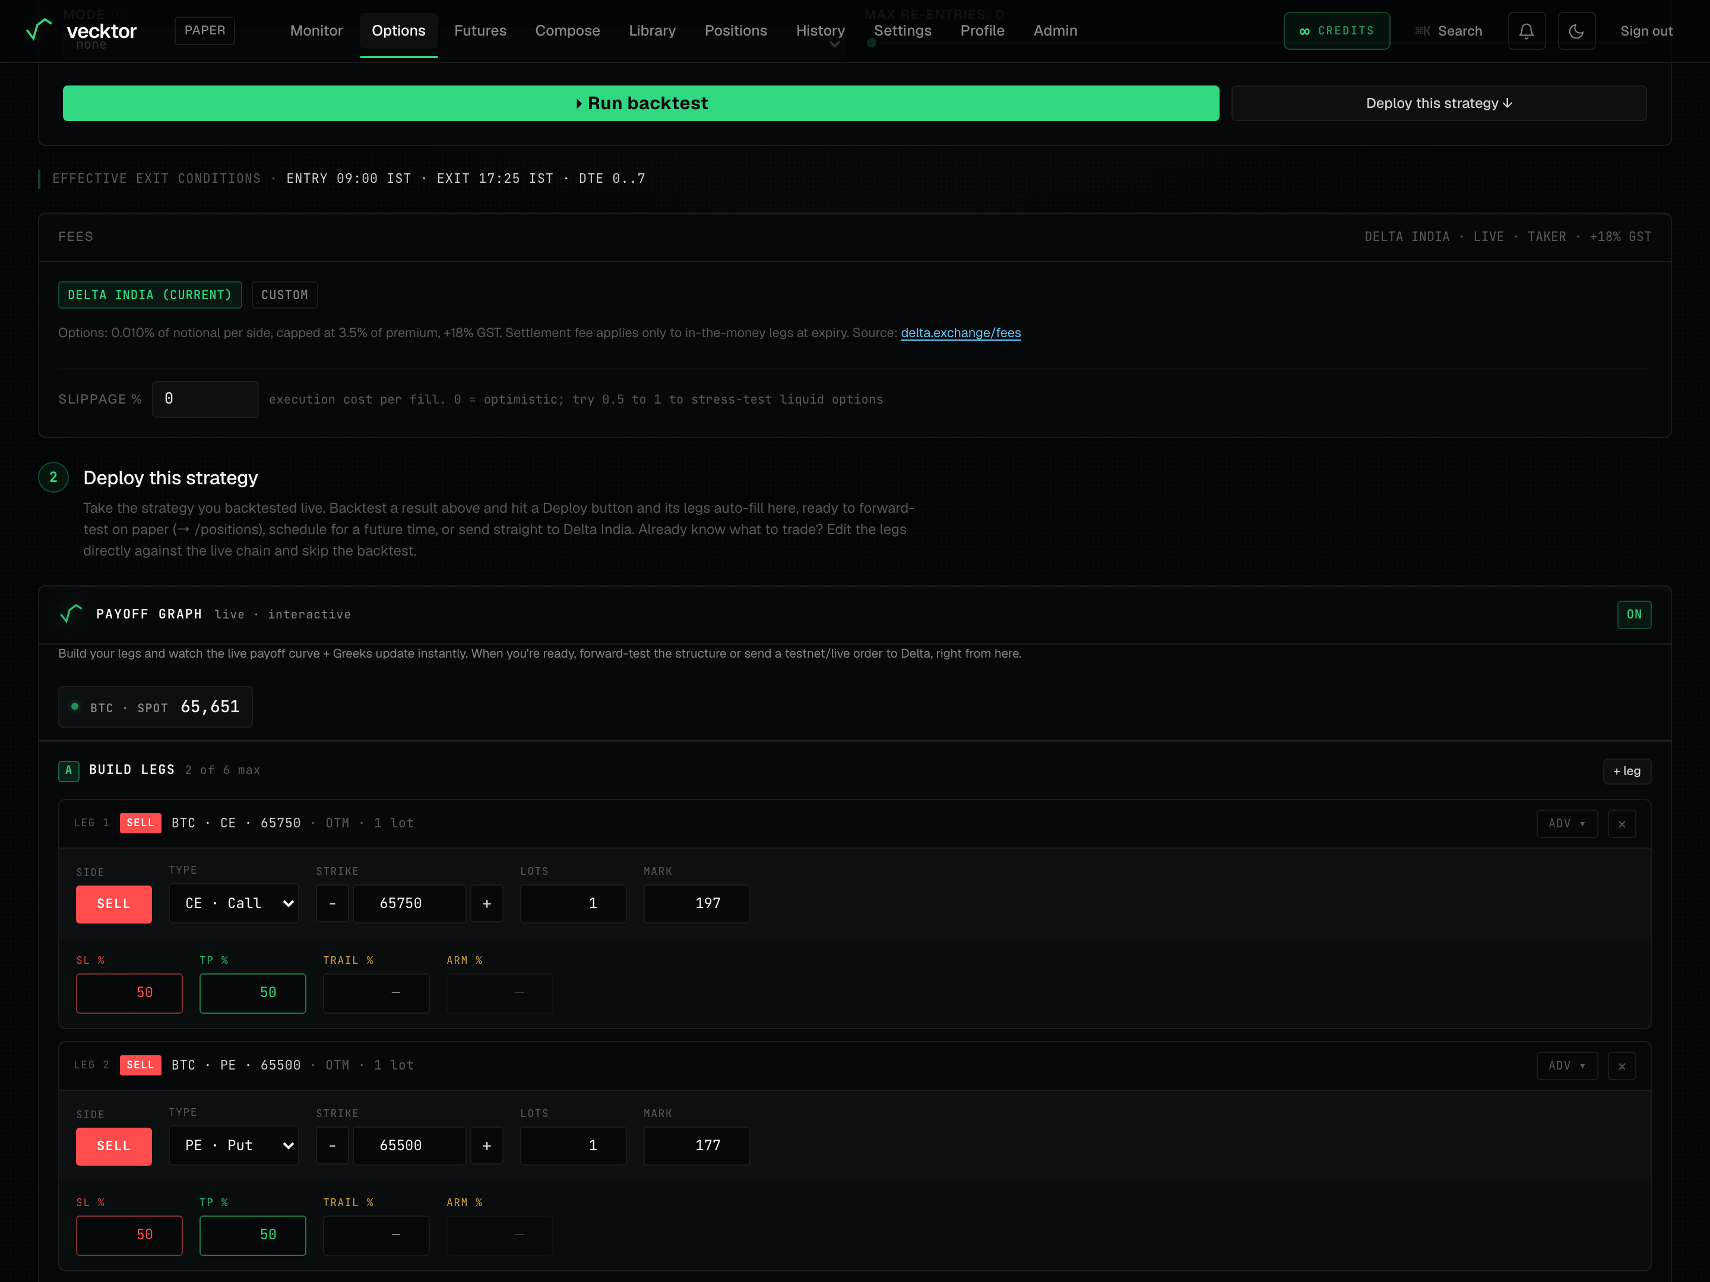The image size is (1710, 1282).
Task: Remove Leg 1 with X
Action: [1622, 824]
